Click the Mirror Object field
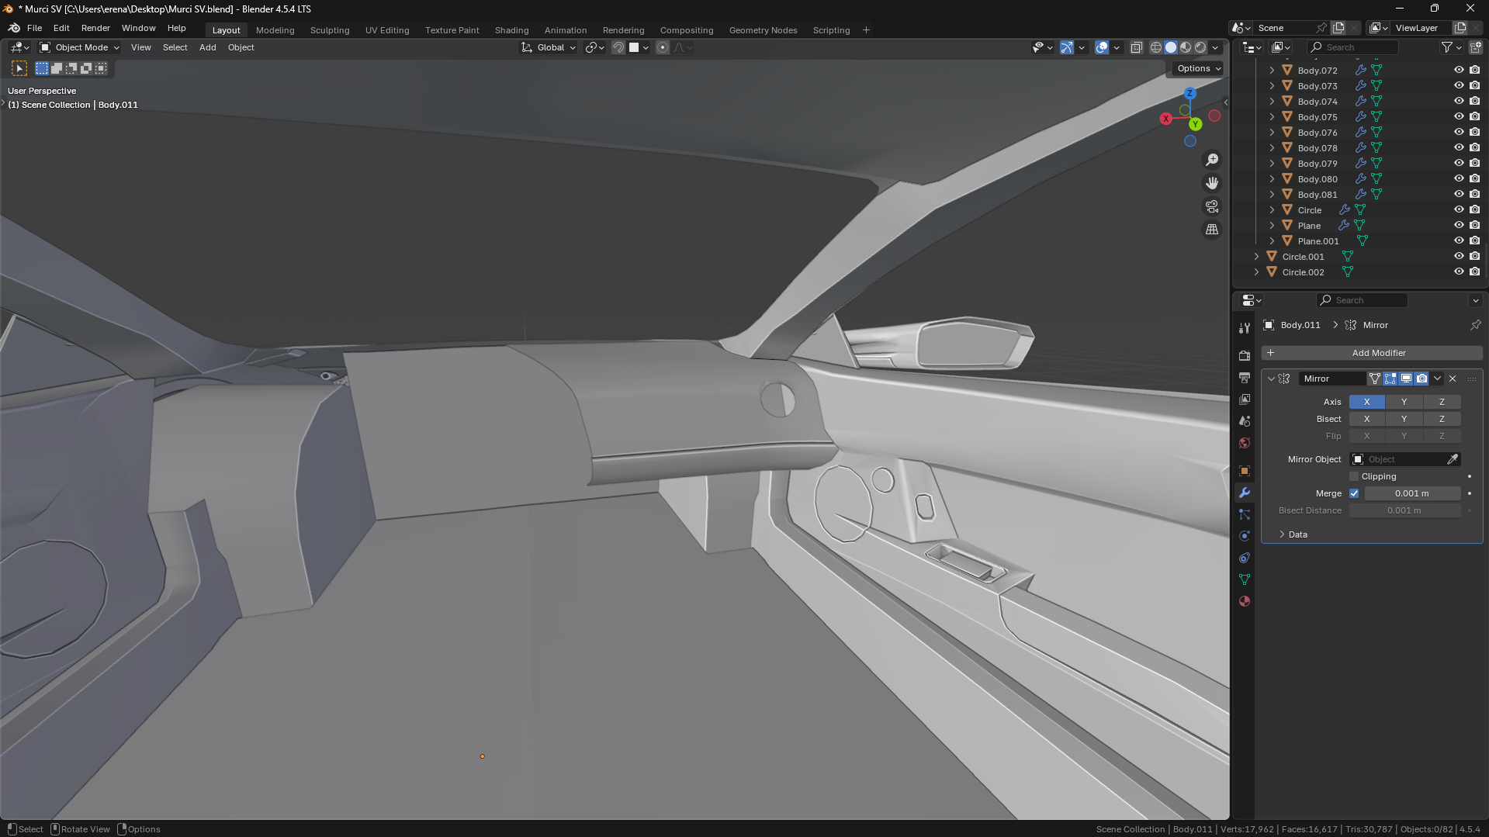Image resolution: width=1489 pixels, height=837 pixels. coord(1405,459)
